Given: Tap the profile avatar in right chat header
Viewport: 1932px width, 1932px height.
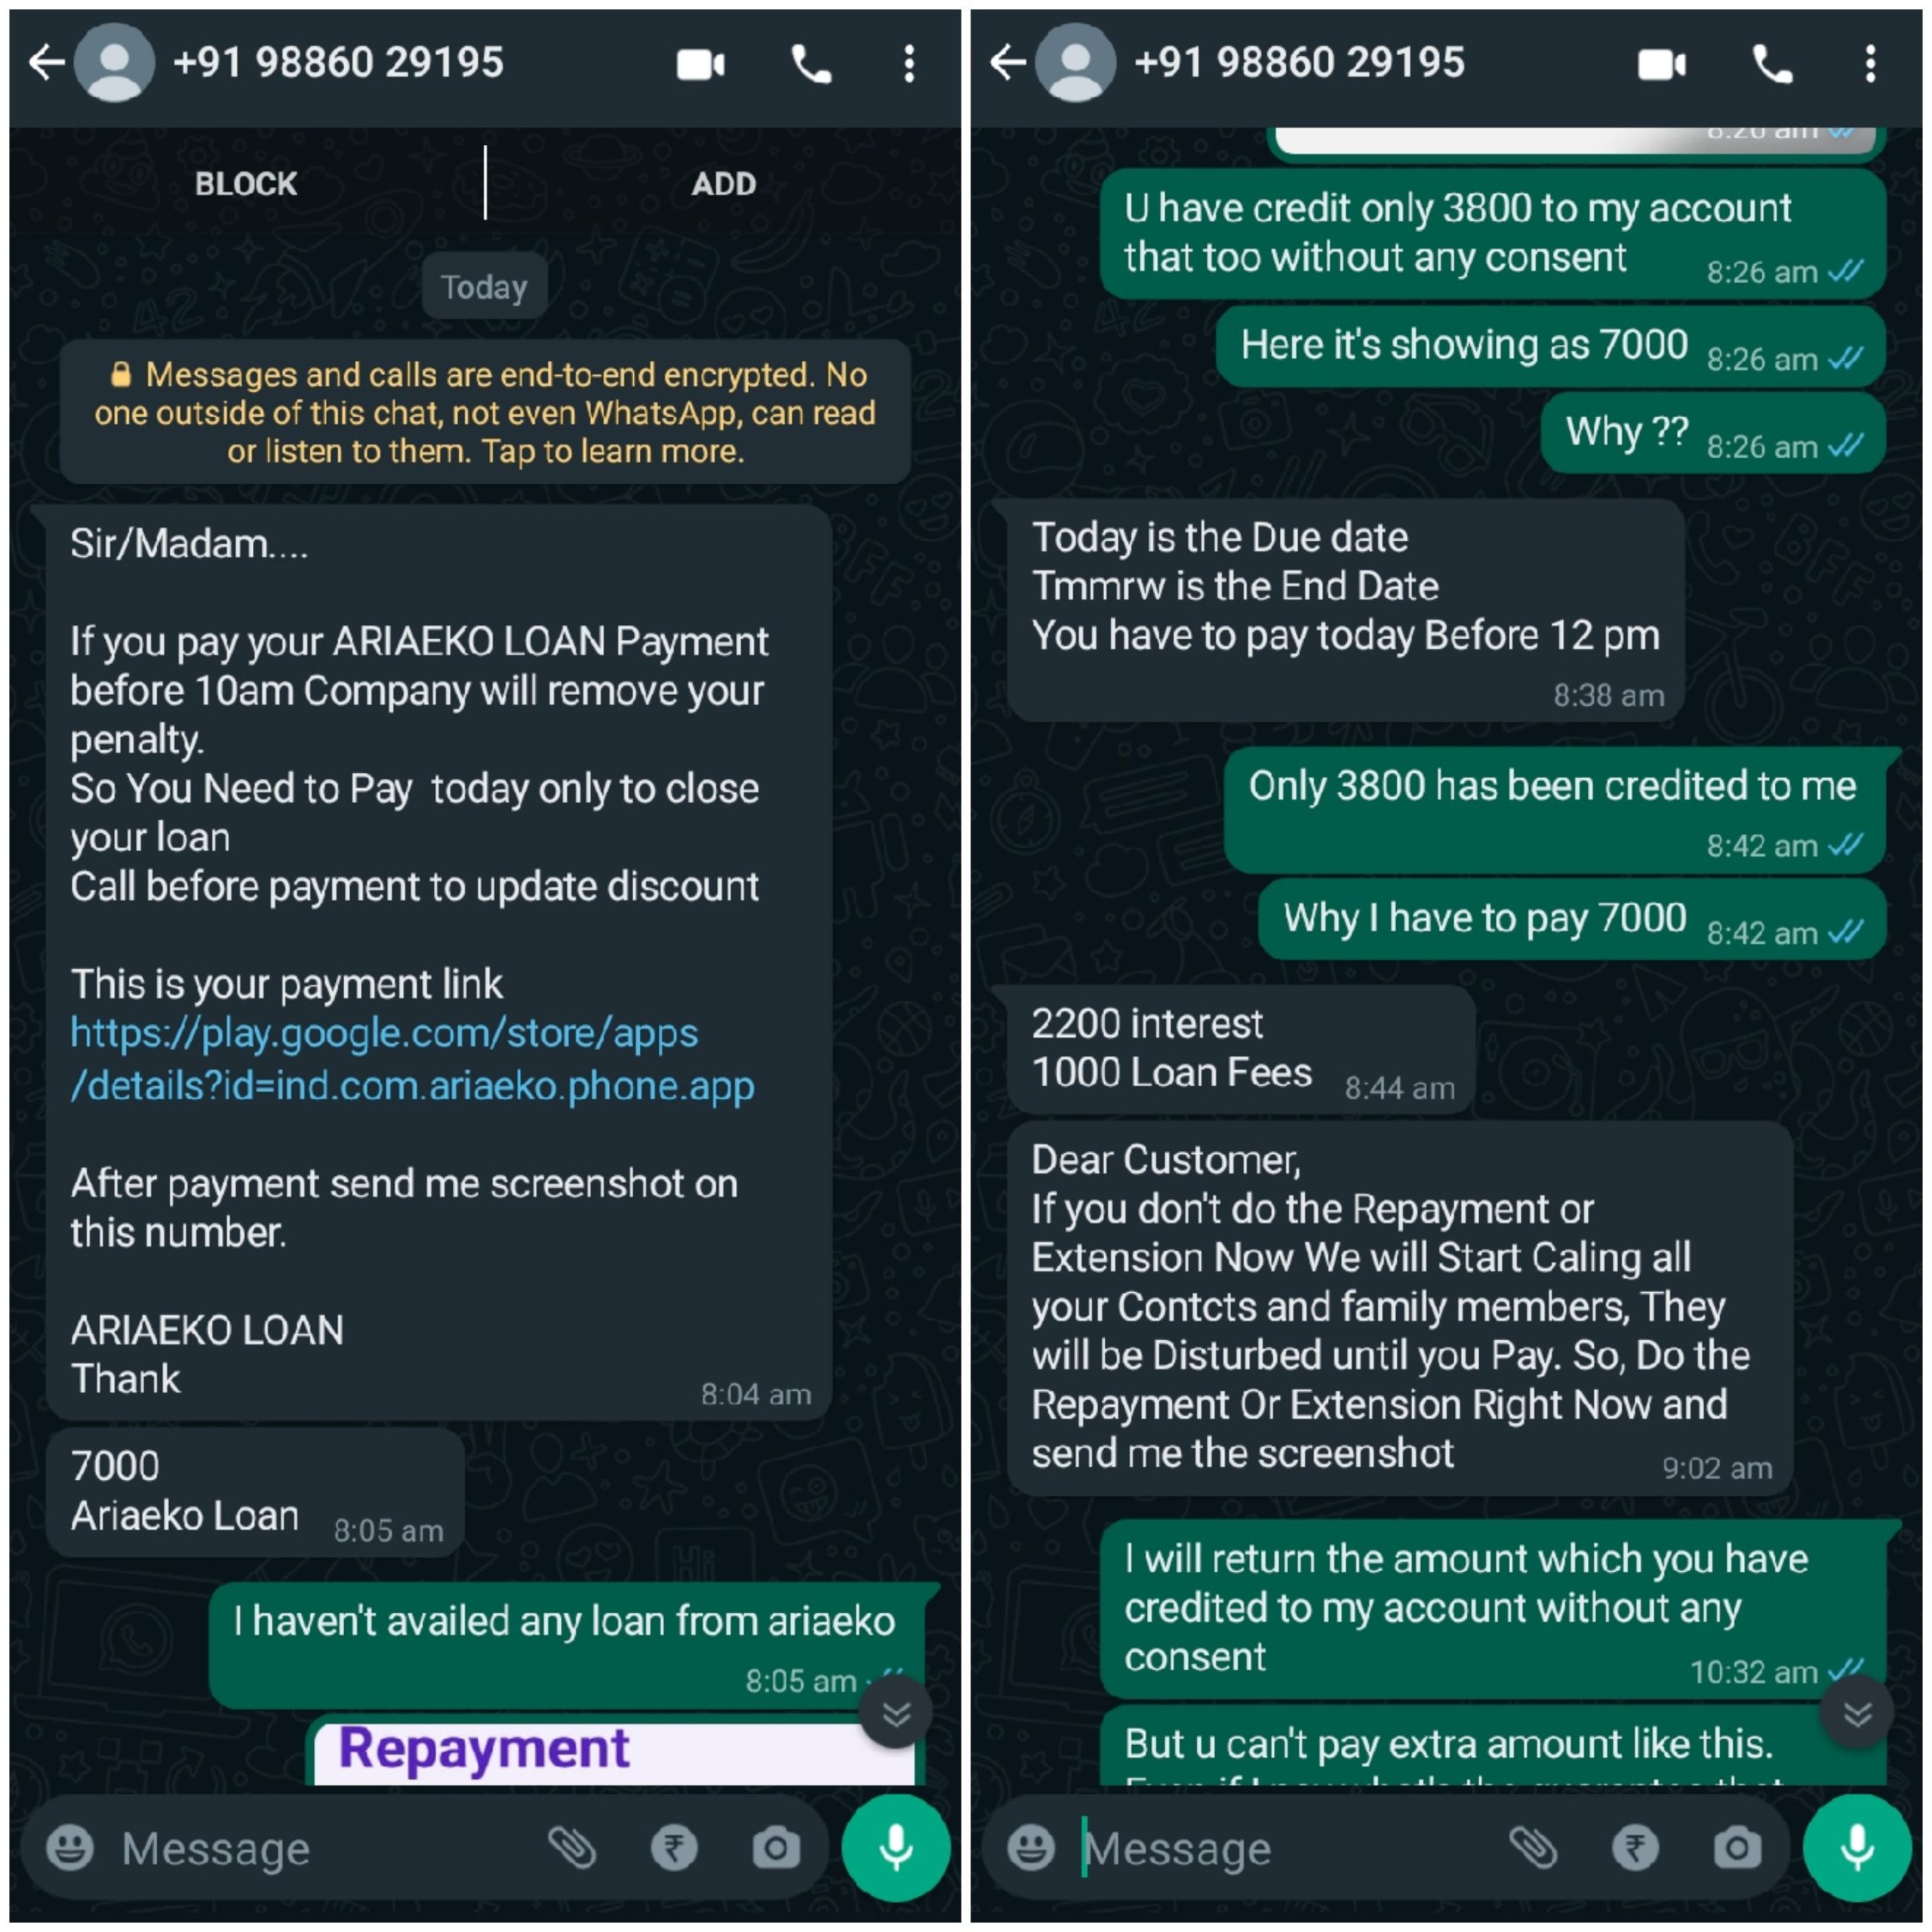Looking at the screenshot, I should pyautogui.click(x=1075, y=62).
